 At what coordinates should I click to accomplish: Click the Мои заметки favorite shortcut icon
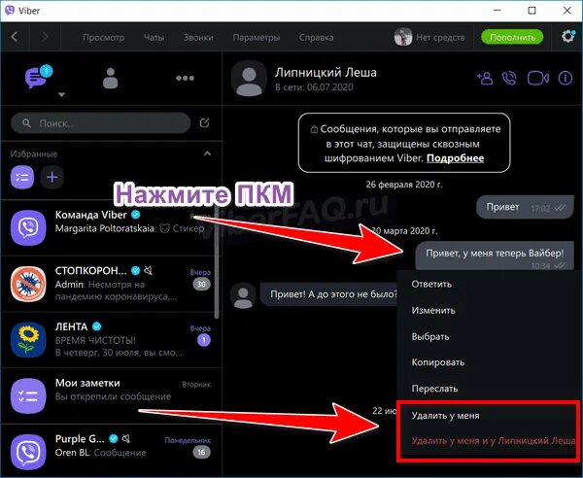[22, 177]
